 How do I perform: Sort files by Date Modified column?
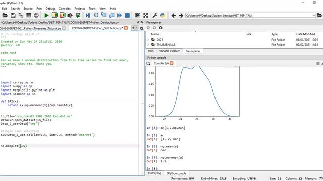(x=305, y=34)
